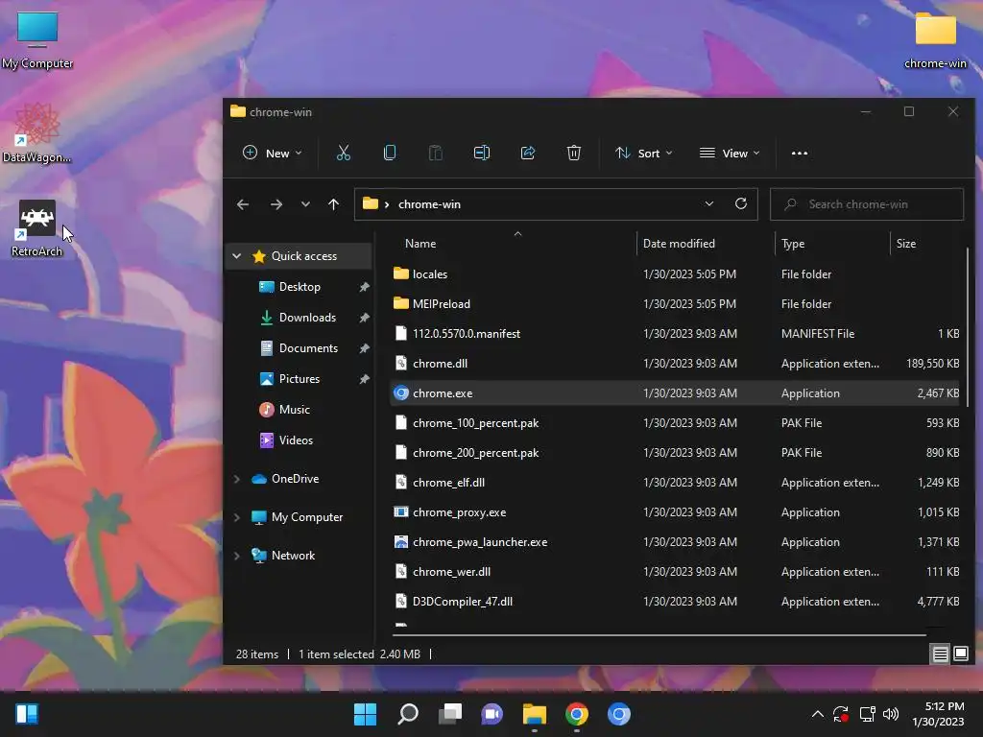Select chrome_100_percent.pak file
983x737 pixels.
tap(676, 423)
